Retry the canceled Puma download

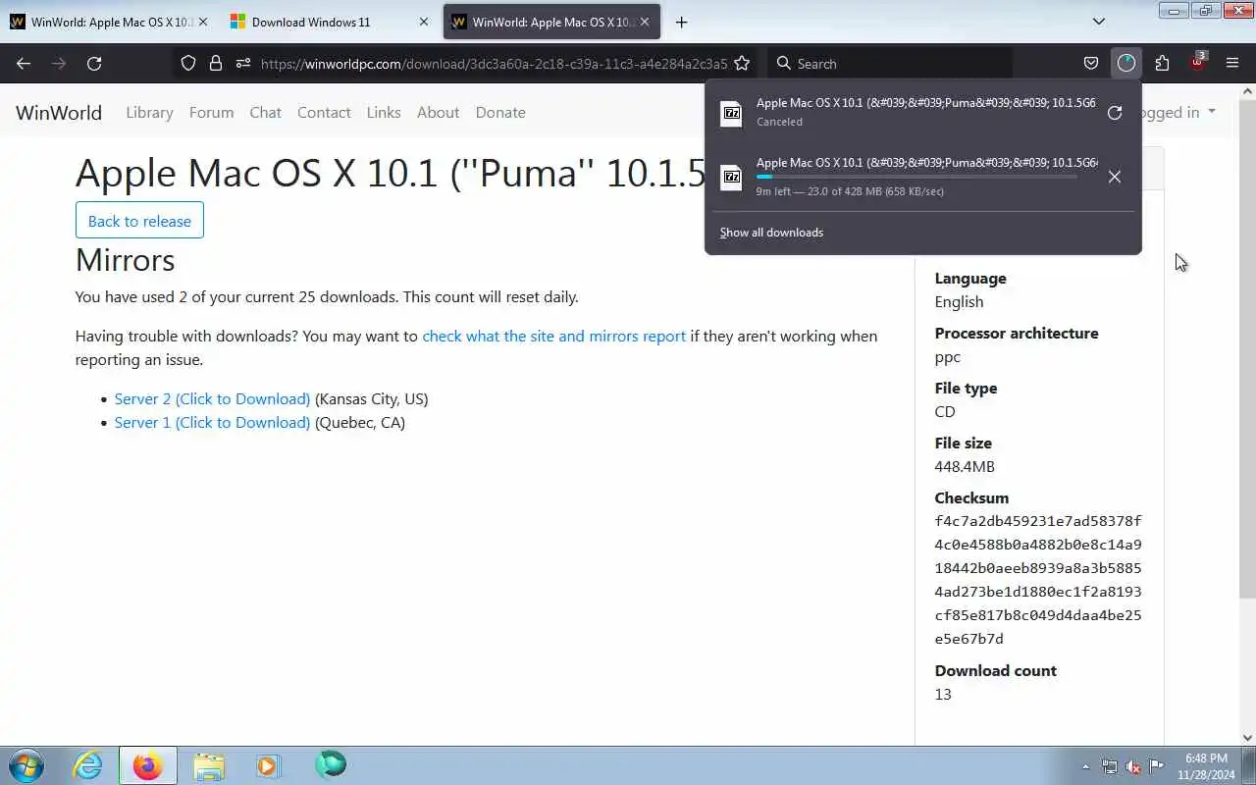1115,112
